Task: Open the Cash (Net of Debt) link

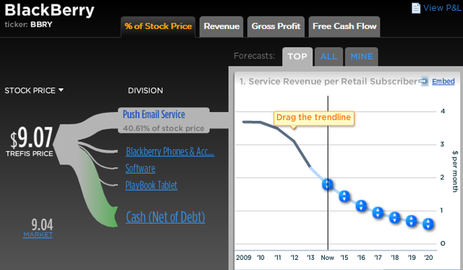Action: tap(166, 217)
